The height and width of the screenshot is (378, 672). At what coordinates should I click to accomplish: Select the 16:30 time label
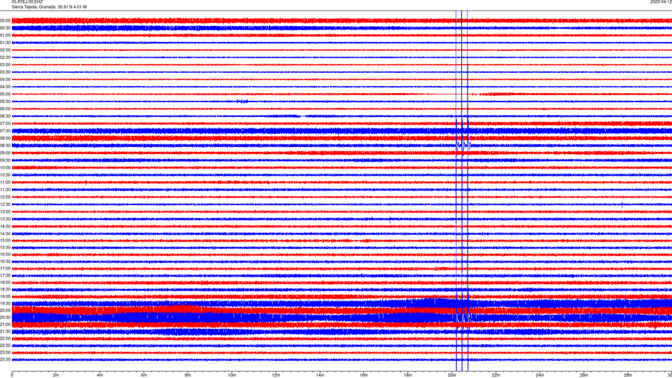coord(5,261)
